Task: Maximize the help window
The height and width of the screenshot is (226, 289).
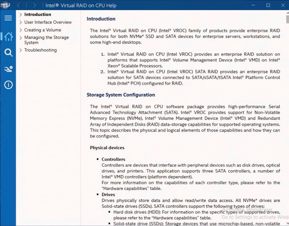Action: (x=268, y=5)
